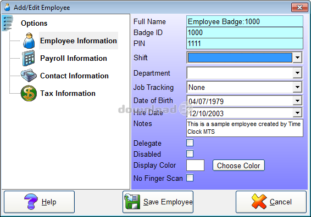Open the Shift dropdown arrow
The image size is (311, 217).
297,58
